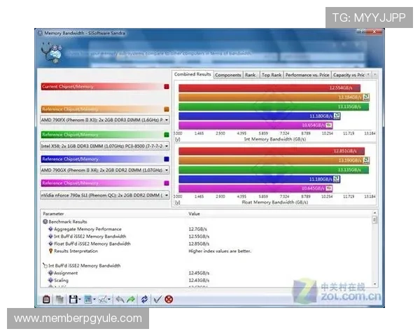Open the chart icon's dropdown arrow
Screen dimensions: 420x336
click(109, 300)
